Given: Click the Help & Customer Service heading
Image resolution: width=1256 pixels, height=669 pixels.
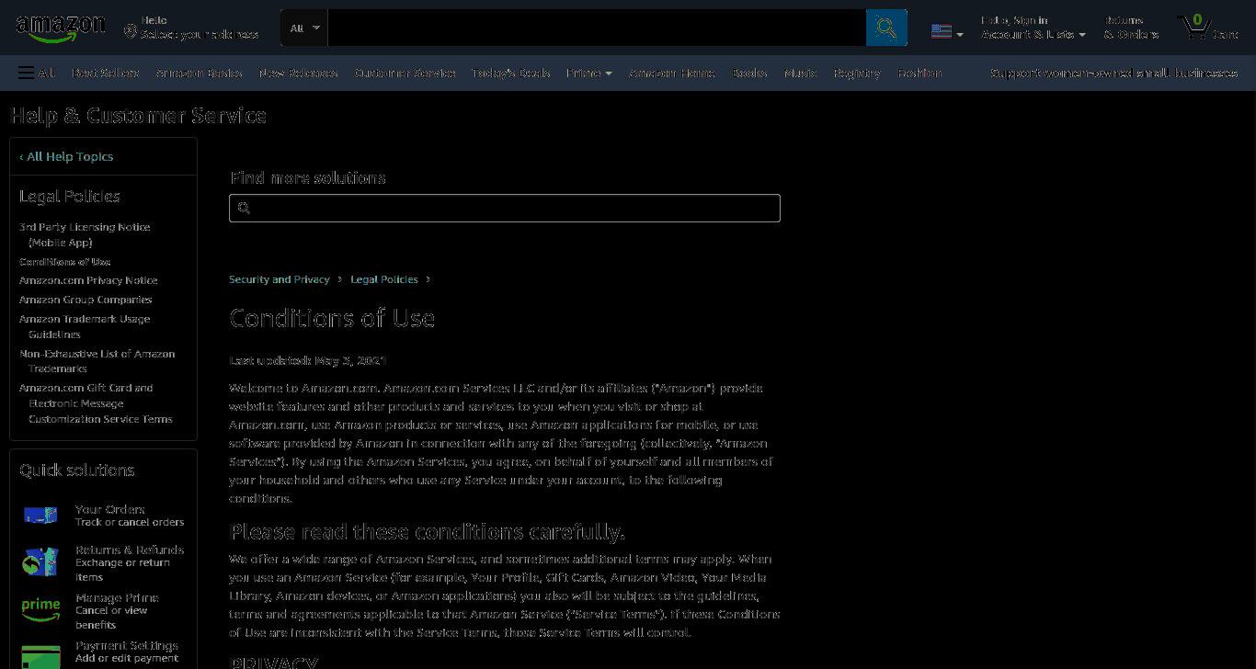Looking at the screenshot, I should 138,116.
